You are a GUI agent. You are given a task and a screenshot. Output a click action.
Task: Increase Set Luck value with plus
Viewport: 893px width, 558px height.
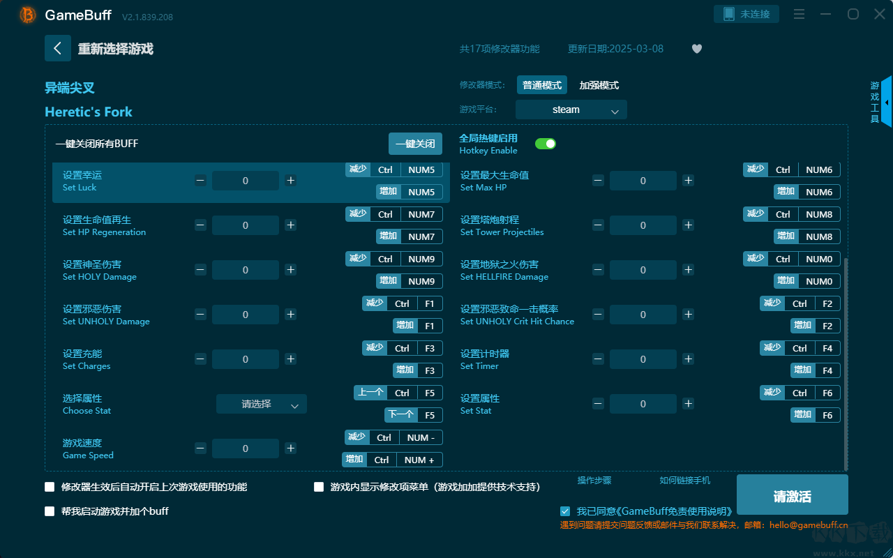[x=291, y=181]
